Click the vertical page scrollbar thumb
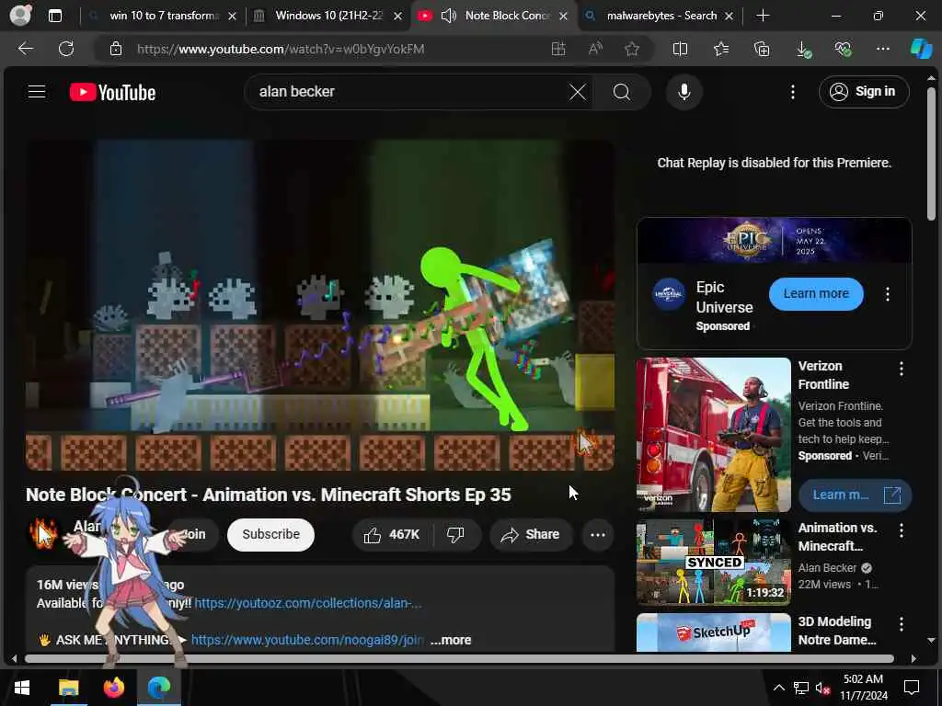 (931, 154)
